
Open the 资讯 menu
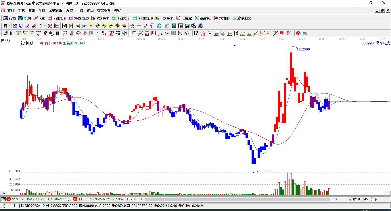pyautogui.click(x=32, y=11)
